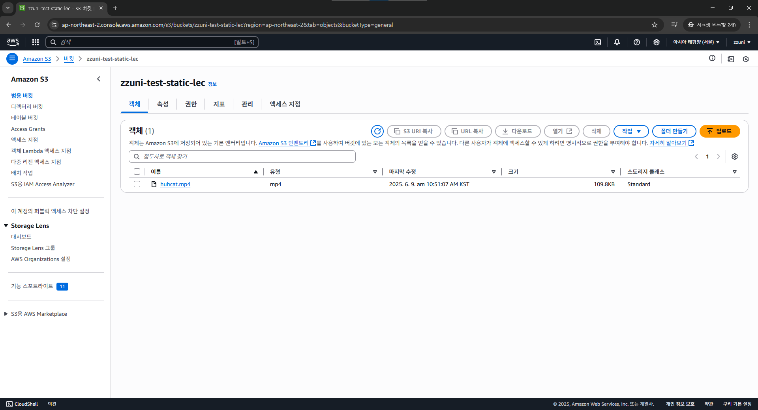Switch to the 지표 tab

[219, 104]
